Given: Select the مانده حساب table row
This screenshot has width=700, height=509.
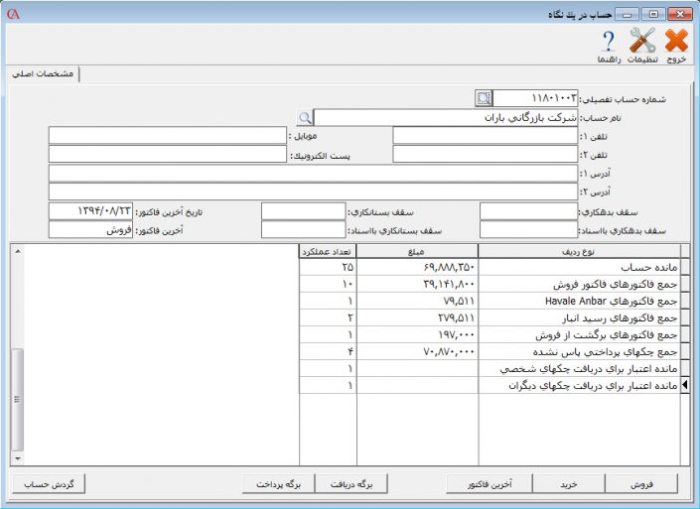Looking at the screenshot, I should coord(577,268).
